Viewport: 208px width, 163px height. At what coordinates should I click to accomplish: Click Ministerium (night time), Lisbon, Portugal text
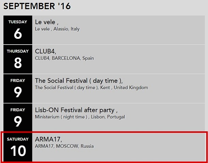[80, 117]
